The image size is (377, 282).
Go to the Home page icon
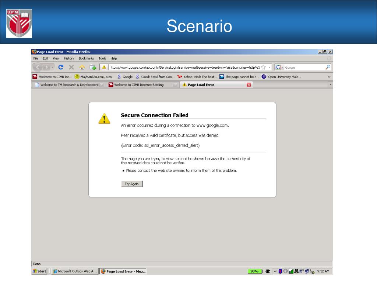click(x=82, y=68)
